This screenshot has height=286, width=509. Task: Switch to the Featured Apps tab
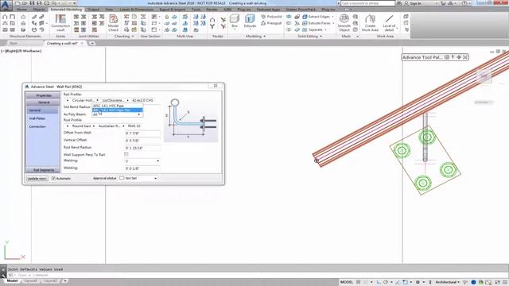[268, 10]
